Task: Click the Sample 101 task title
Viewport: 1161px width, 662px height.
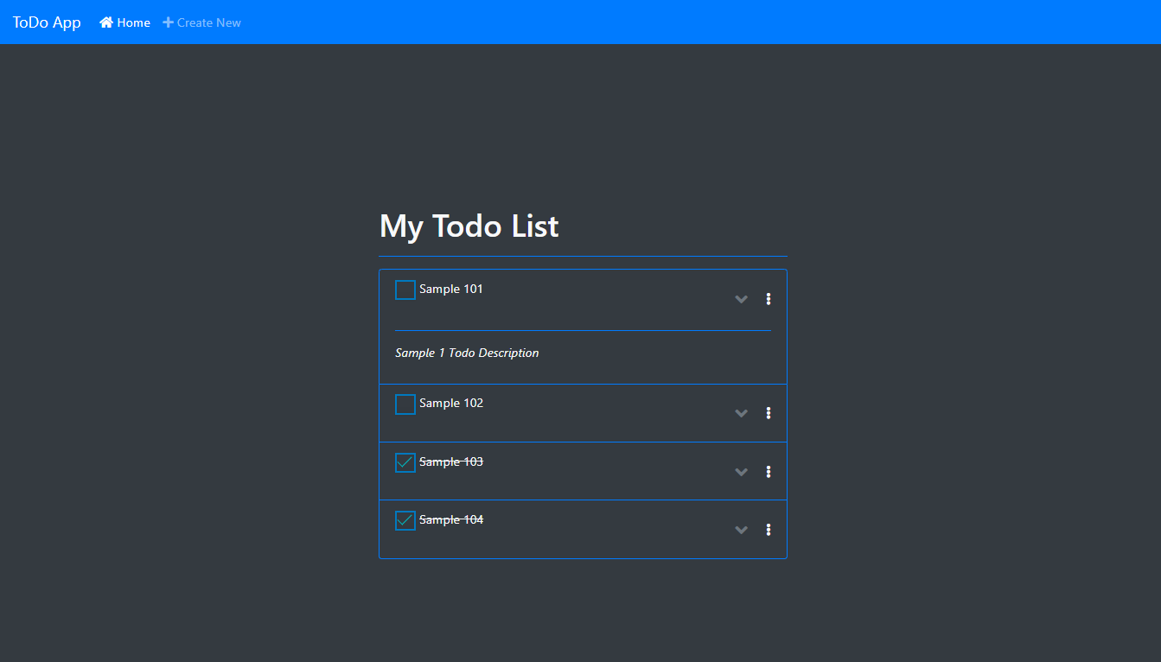Action: click(451, 289)
